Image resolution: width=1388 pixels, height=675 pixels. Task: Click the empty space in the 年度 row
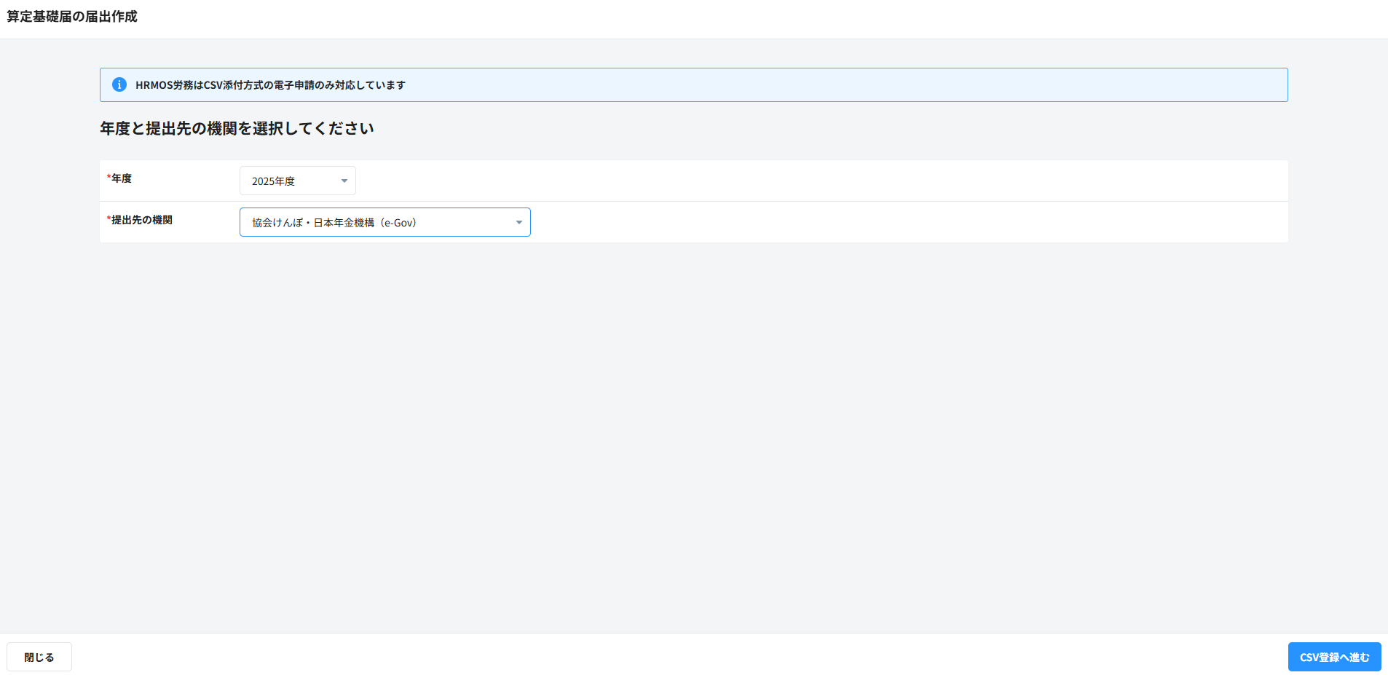click(x=801, y=181)
